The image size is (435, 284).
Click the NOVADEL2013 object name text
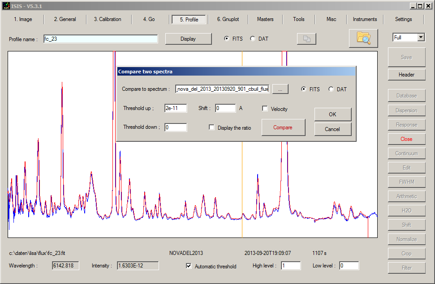tap(186, 253)
